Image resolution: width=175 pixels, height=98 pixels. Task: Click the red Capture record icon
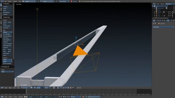click(72, 1)
